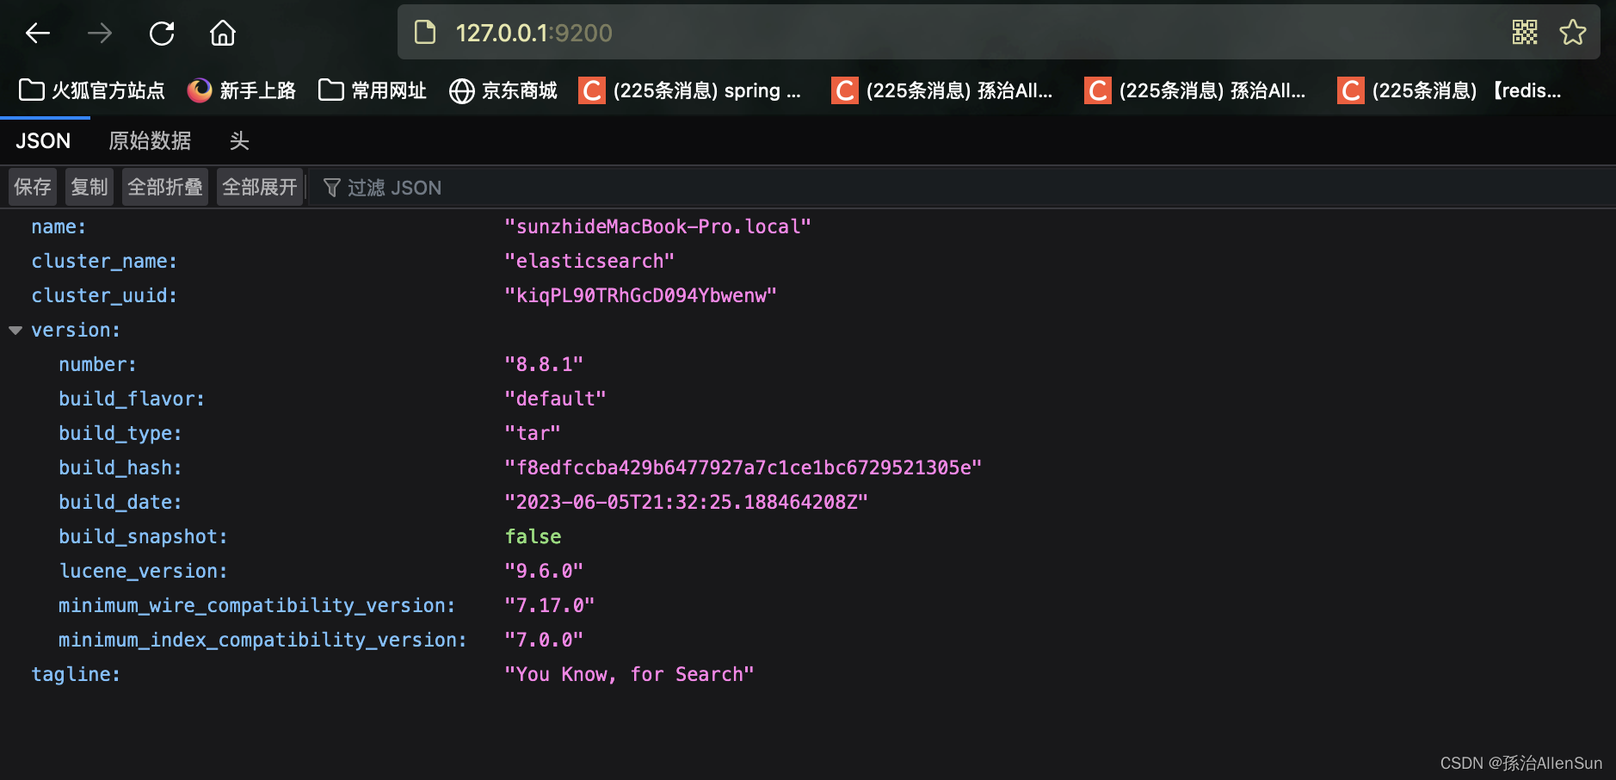Select the value "default"
This screenshot has width=1616, height=780.
(555, 399)
